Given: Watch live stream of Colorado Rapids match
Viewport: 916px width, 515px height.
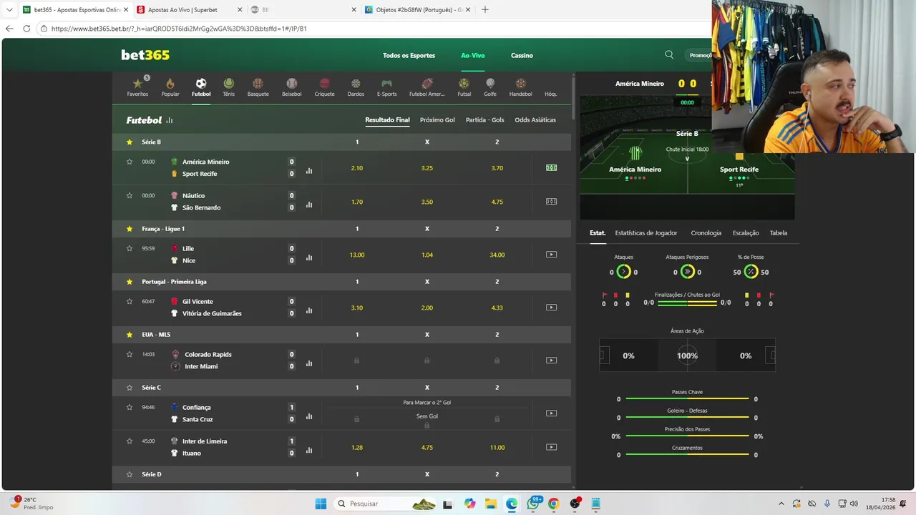Looking at the screenshot, I should point(551,360).
